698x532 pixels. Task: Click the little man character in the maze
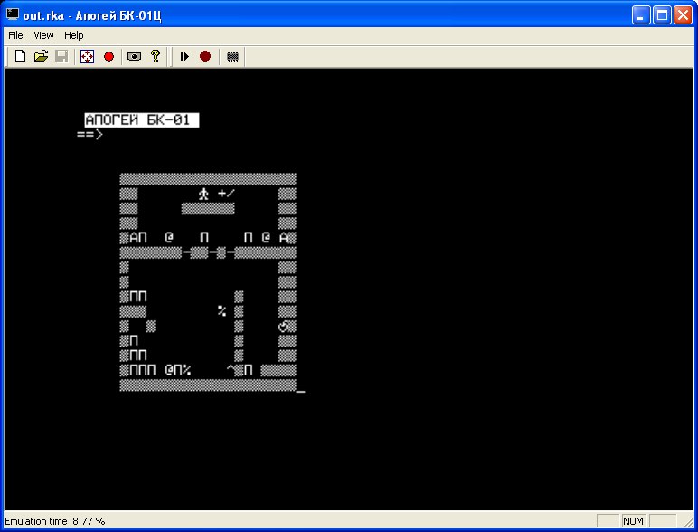(x=203, y=194)
